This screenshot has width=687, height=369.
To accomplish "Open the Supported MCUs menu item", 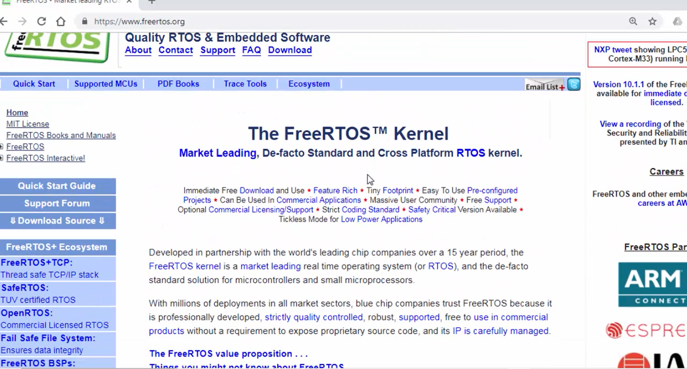I will click(x=106, y=84).
